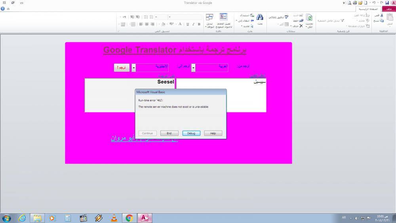Toggle the bulleted list button
This screenshot has width=396, height=223.
click(x=151, y=17)
